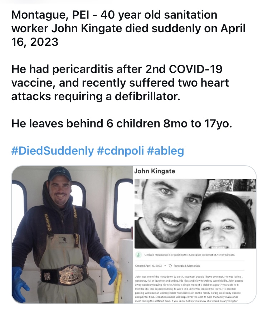Viewport: 268px width, 311px height.
Task: Open the #DiedSuddenly hashtag
Action: pyautogui.click(x=53, y=151)
